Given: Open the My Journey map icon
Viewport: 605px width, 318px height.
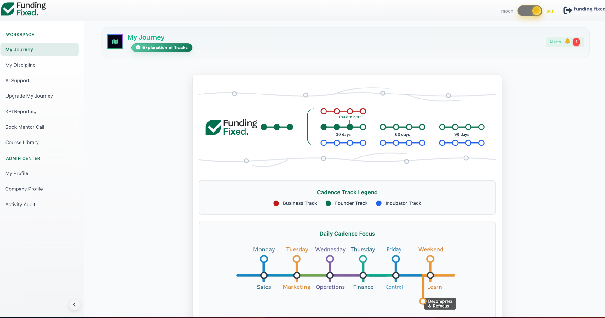Looking at the screenshot, I should pos(115,42).
